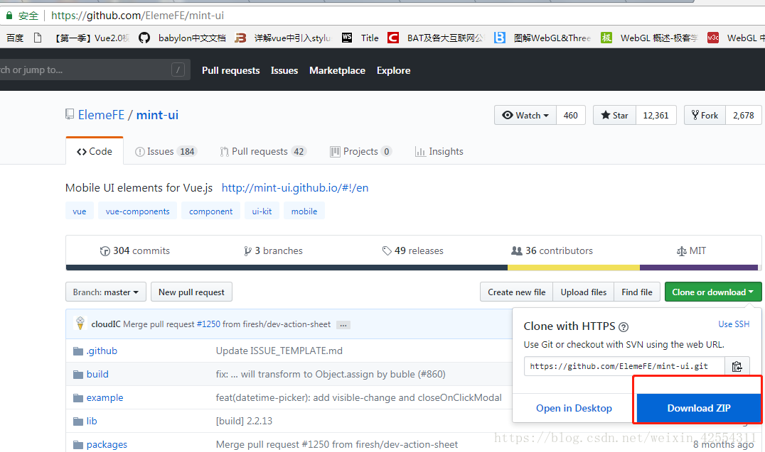Click the component topic tag
Image resolution: width=765 pixels, height=452 pixels.
click(210, 211)
